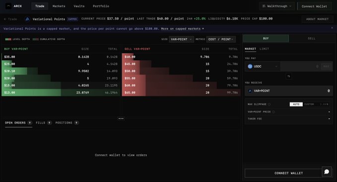Click Connect Wallet in the top bar

314,6
